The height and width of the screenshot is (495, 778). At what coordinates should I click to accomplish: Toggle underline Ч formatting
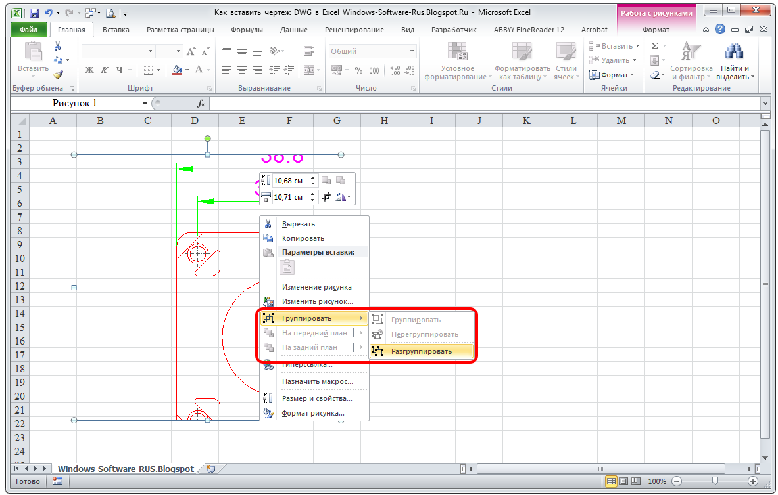120,70
